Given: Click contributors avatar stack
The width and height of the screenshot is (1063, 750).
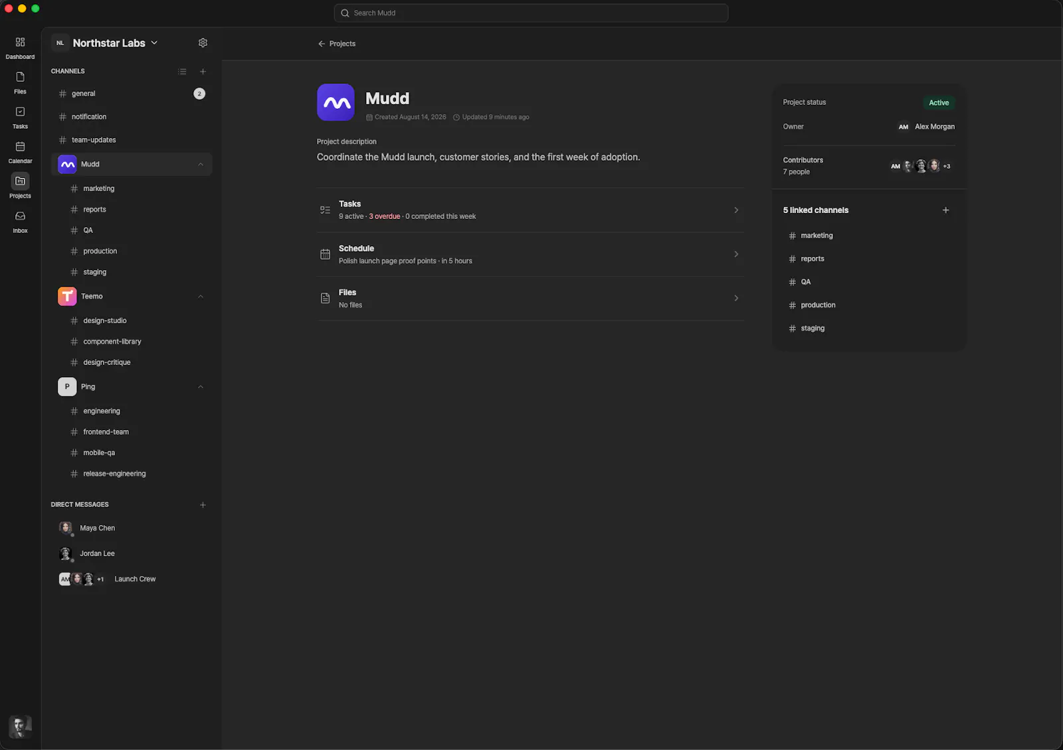Looking at the screenshot, I should click(x=920, y=166).
